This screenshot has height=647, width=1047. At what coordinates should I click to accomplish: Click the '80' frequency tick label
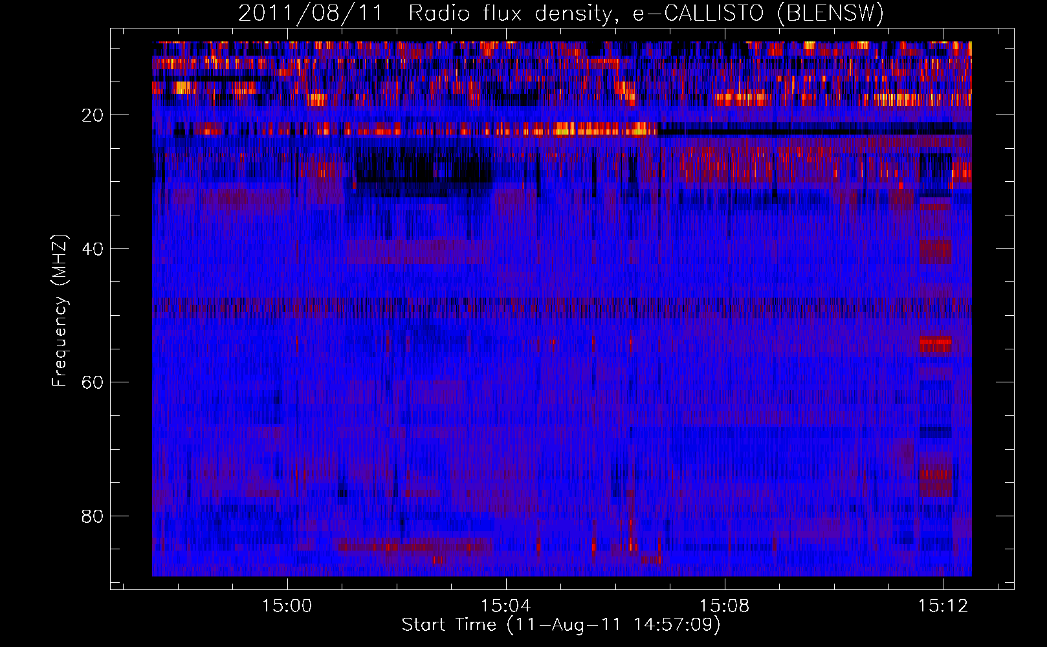(x=93, y=516)
